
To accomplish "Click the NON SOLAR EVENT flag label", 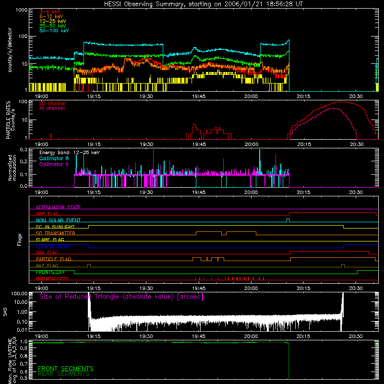I will pyautogui.click(x=58, y=220).
